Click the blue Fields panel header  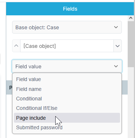tap(70, 9)
